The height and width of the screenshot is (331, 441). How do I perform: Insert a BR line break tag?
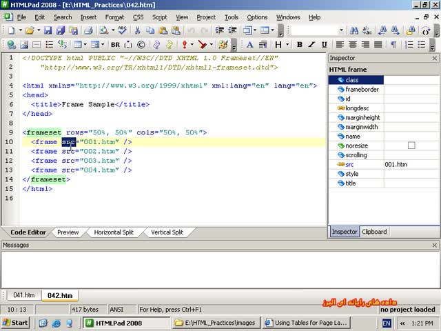pyautogui.click(x=115, y=45)
